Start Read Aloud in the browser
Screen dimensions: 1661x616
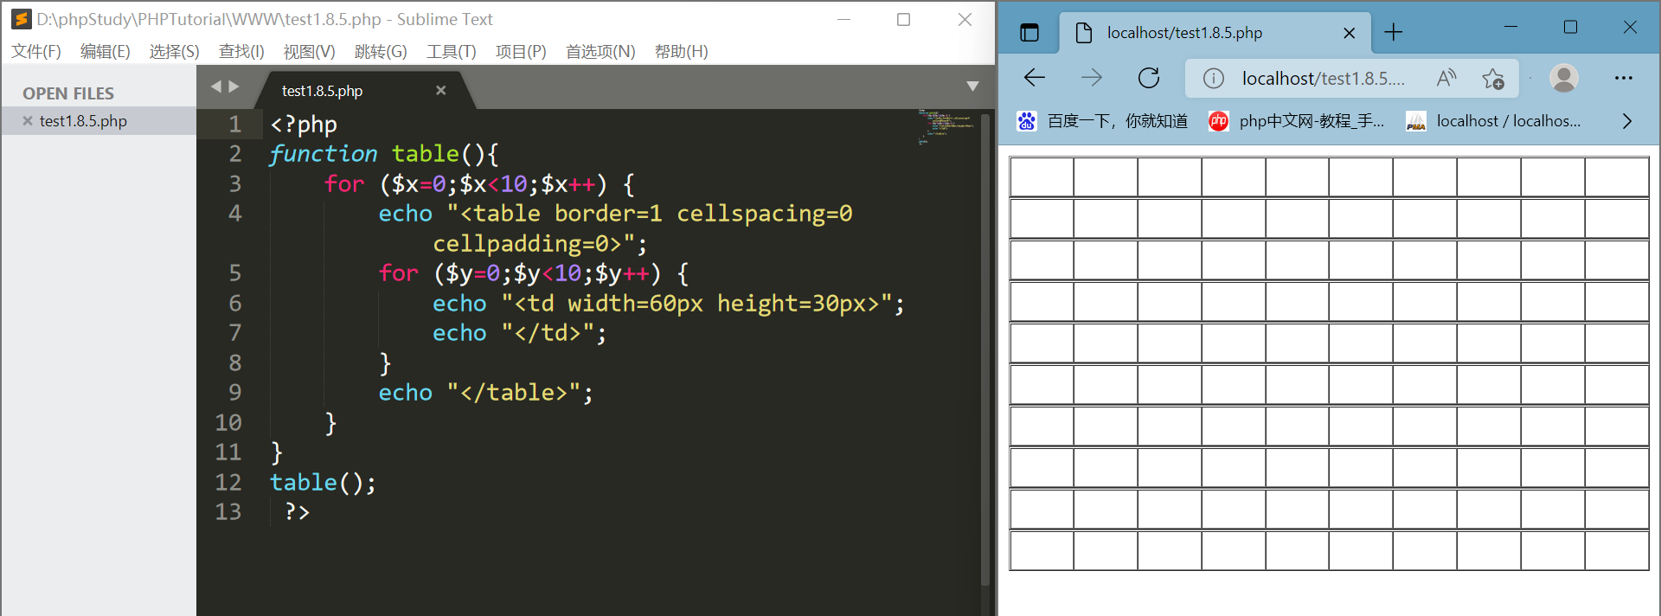(x=1446, y=78)
